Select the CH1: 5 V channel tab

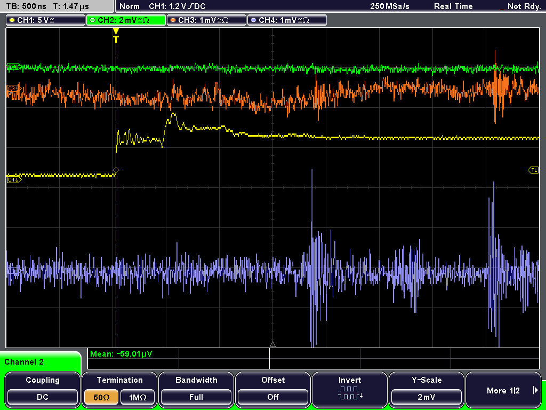pyautogui.click(x=46, y=20)
